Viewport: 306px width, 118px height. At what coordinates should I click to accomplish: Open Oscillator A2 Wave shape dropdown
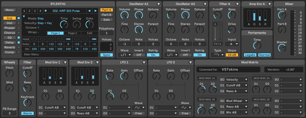tap(171, 55)
